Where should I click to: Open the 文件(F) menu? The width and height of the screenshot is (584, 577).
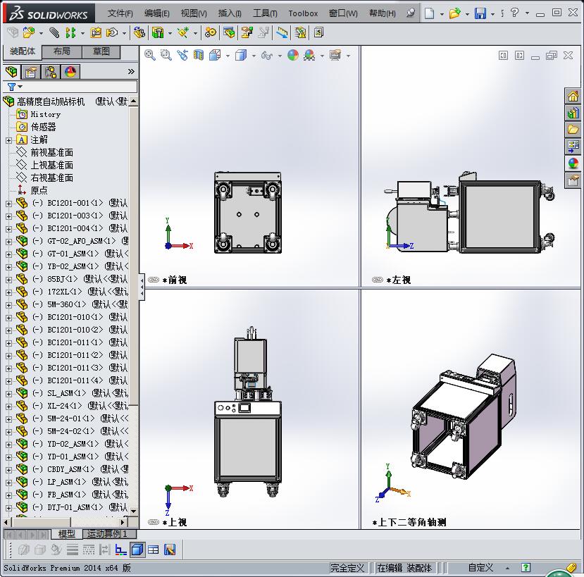120,13
